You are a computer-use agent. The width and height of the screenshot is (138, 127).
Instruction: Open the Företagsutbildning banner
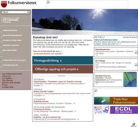pos(63,60)
